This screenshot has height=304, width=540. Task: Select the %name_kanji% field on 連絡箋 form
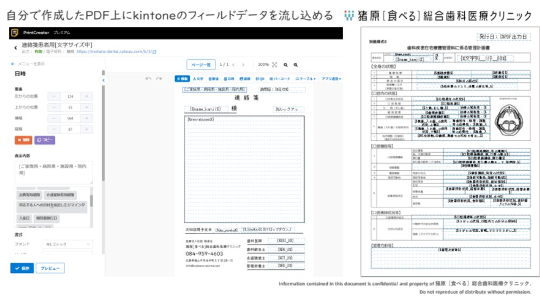206,109
